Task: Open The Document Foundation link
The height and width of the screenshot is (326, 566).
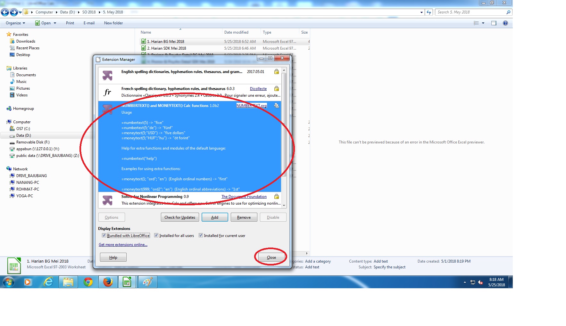Action: click(244, 197)
